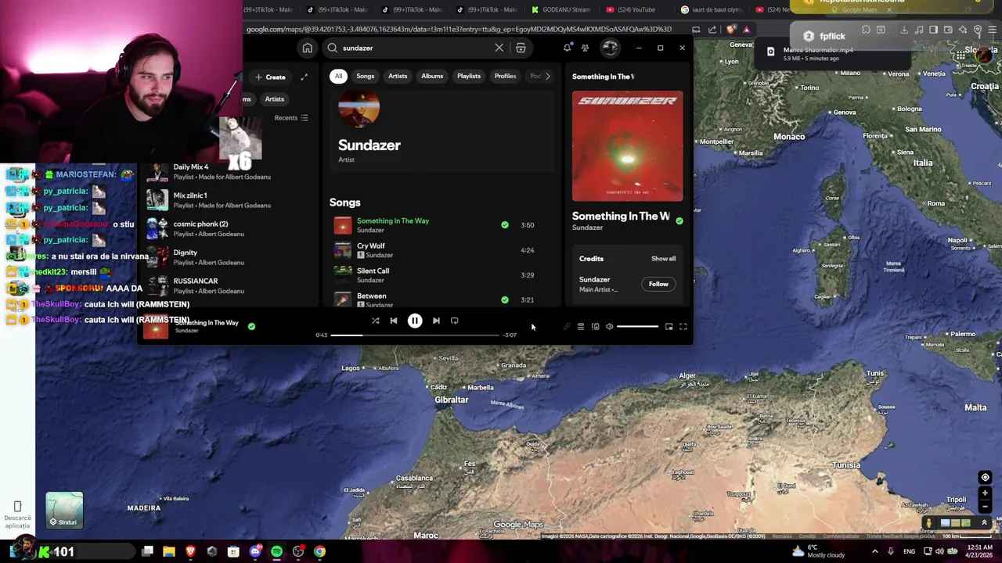Center Google Maps on my location
Screen dimensions: 1002x563
985,477
